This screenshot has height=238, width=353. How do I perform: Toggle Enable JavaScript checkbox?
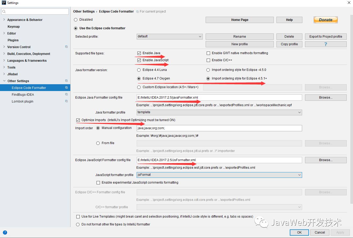tap(139, 60)
